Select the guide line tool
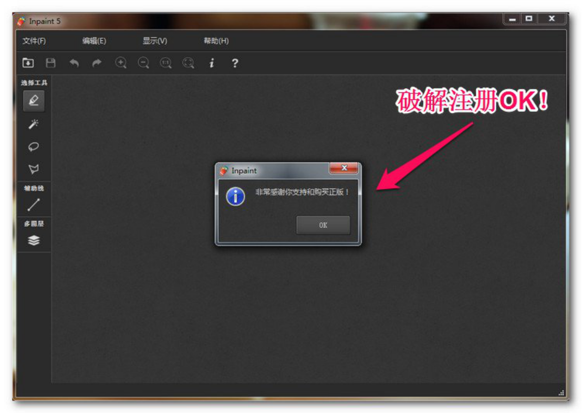 click(34, 205)
